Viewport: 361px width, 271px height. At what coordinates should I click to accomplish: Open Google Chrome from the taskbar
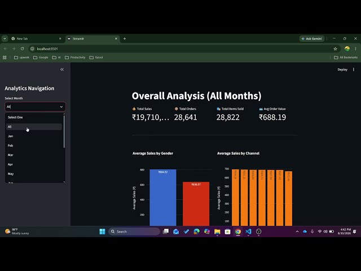click(x=238, y=231)
